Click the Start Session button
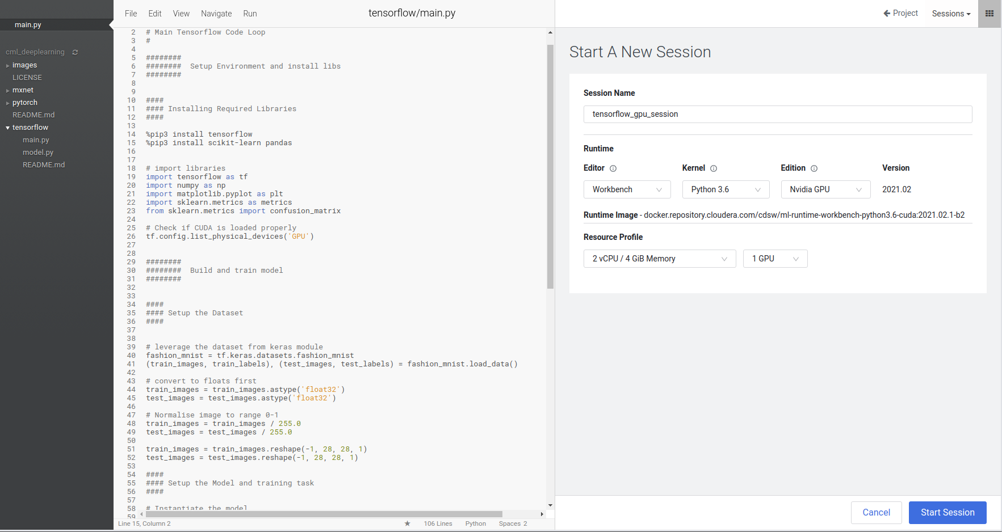This screenshot has width=1002, height=532. pos(948,513)
